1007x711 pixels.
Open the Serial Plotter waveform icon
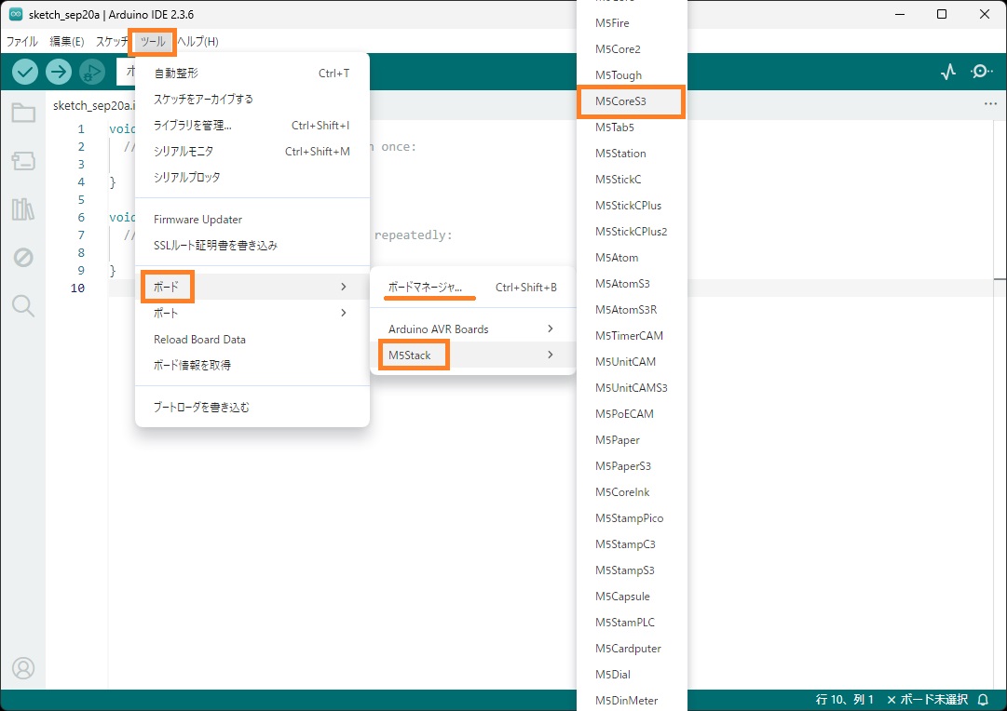(x=948, y=72)
